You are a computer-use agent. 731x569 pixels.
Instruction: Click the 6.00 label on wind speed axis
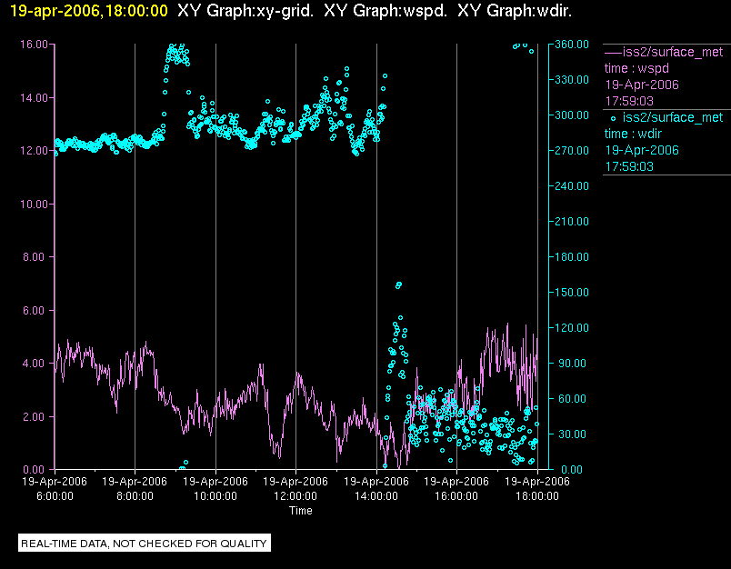pos(35,310)
